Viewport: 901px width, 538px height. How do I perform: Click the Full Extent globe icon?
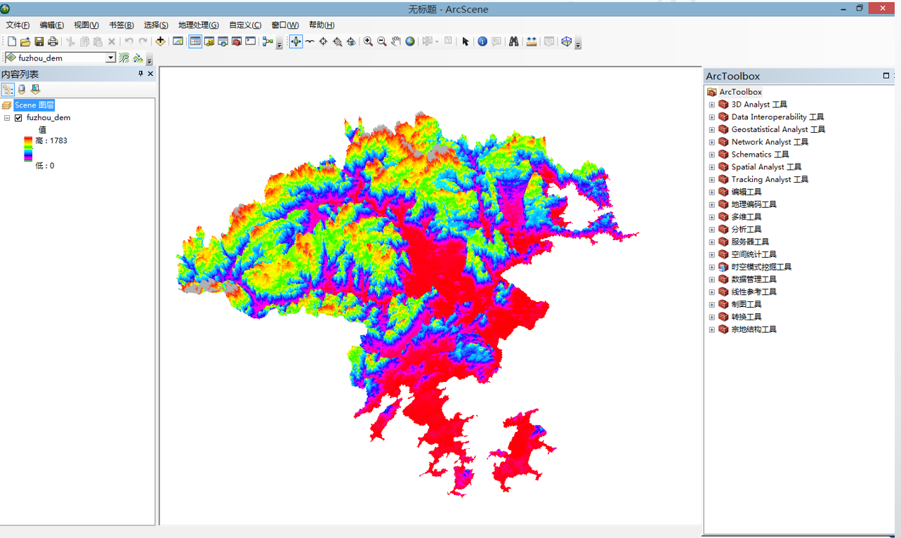pos(410,41)
